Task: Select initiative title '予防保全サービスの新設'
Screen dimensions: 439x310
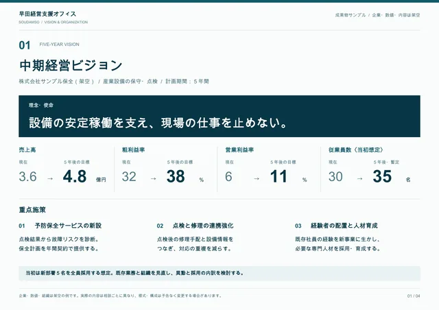Action: [x=68, y=226]
